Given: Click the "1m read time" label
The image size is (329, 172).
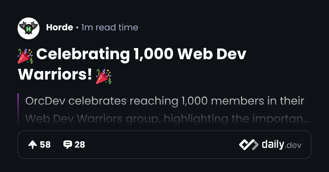Looking at the screenshot, I should click(110, 28).
